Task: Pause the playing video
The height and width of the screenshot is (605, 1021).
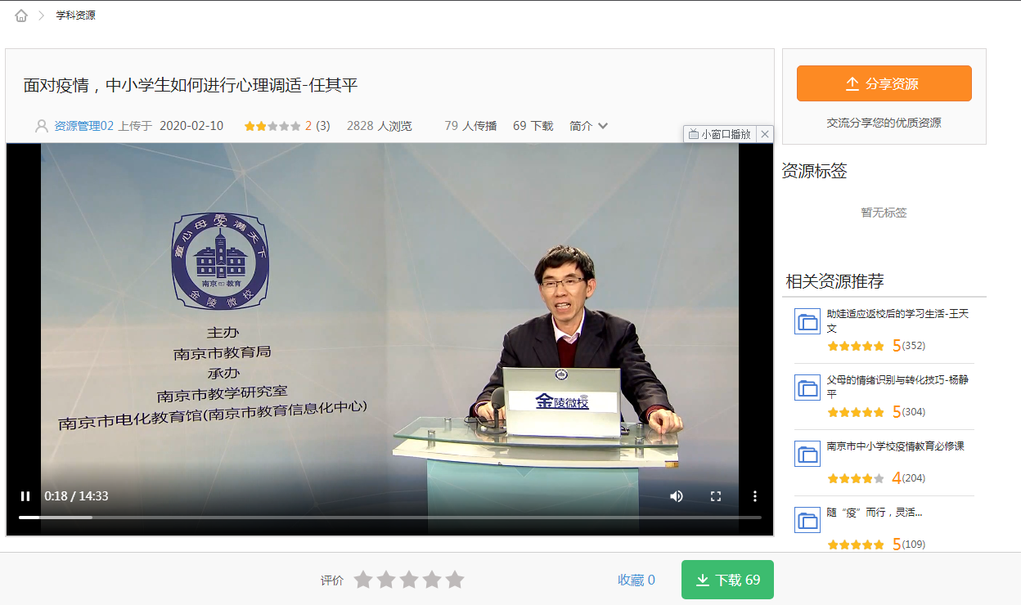Action: click(25, 495)
